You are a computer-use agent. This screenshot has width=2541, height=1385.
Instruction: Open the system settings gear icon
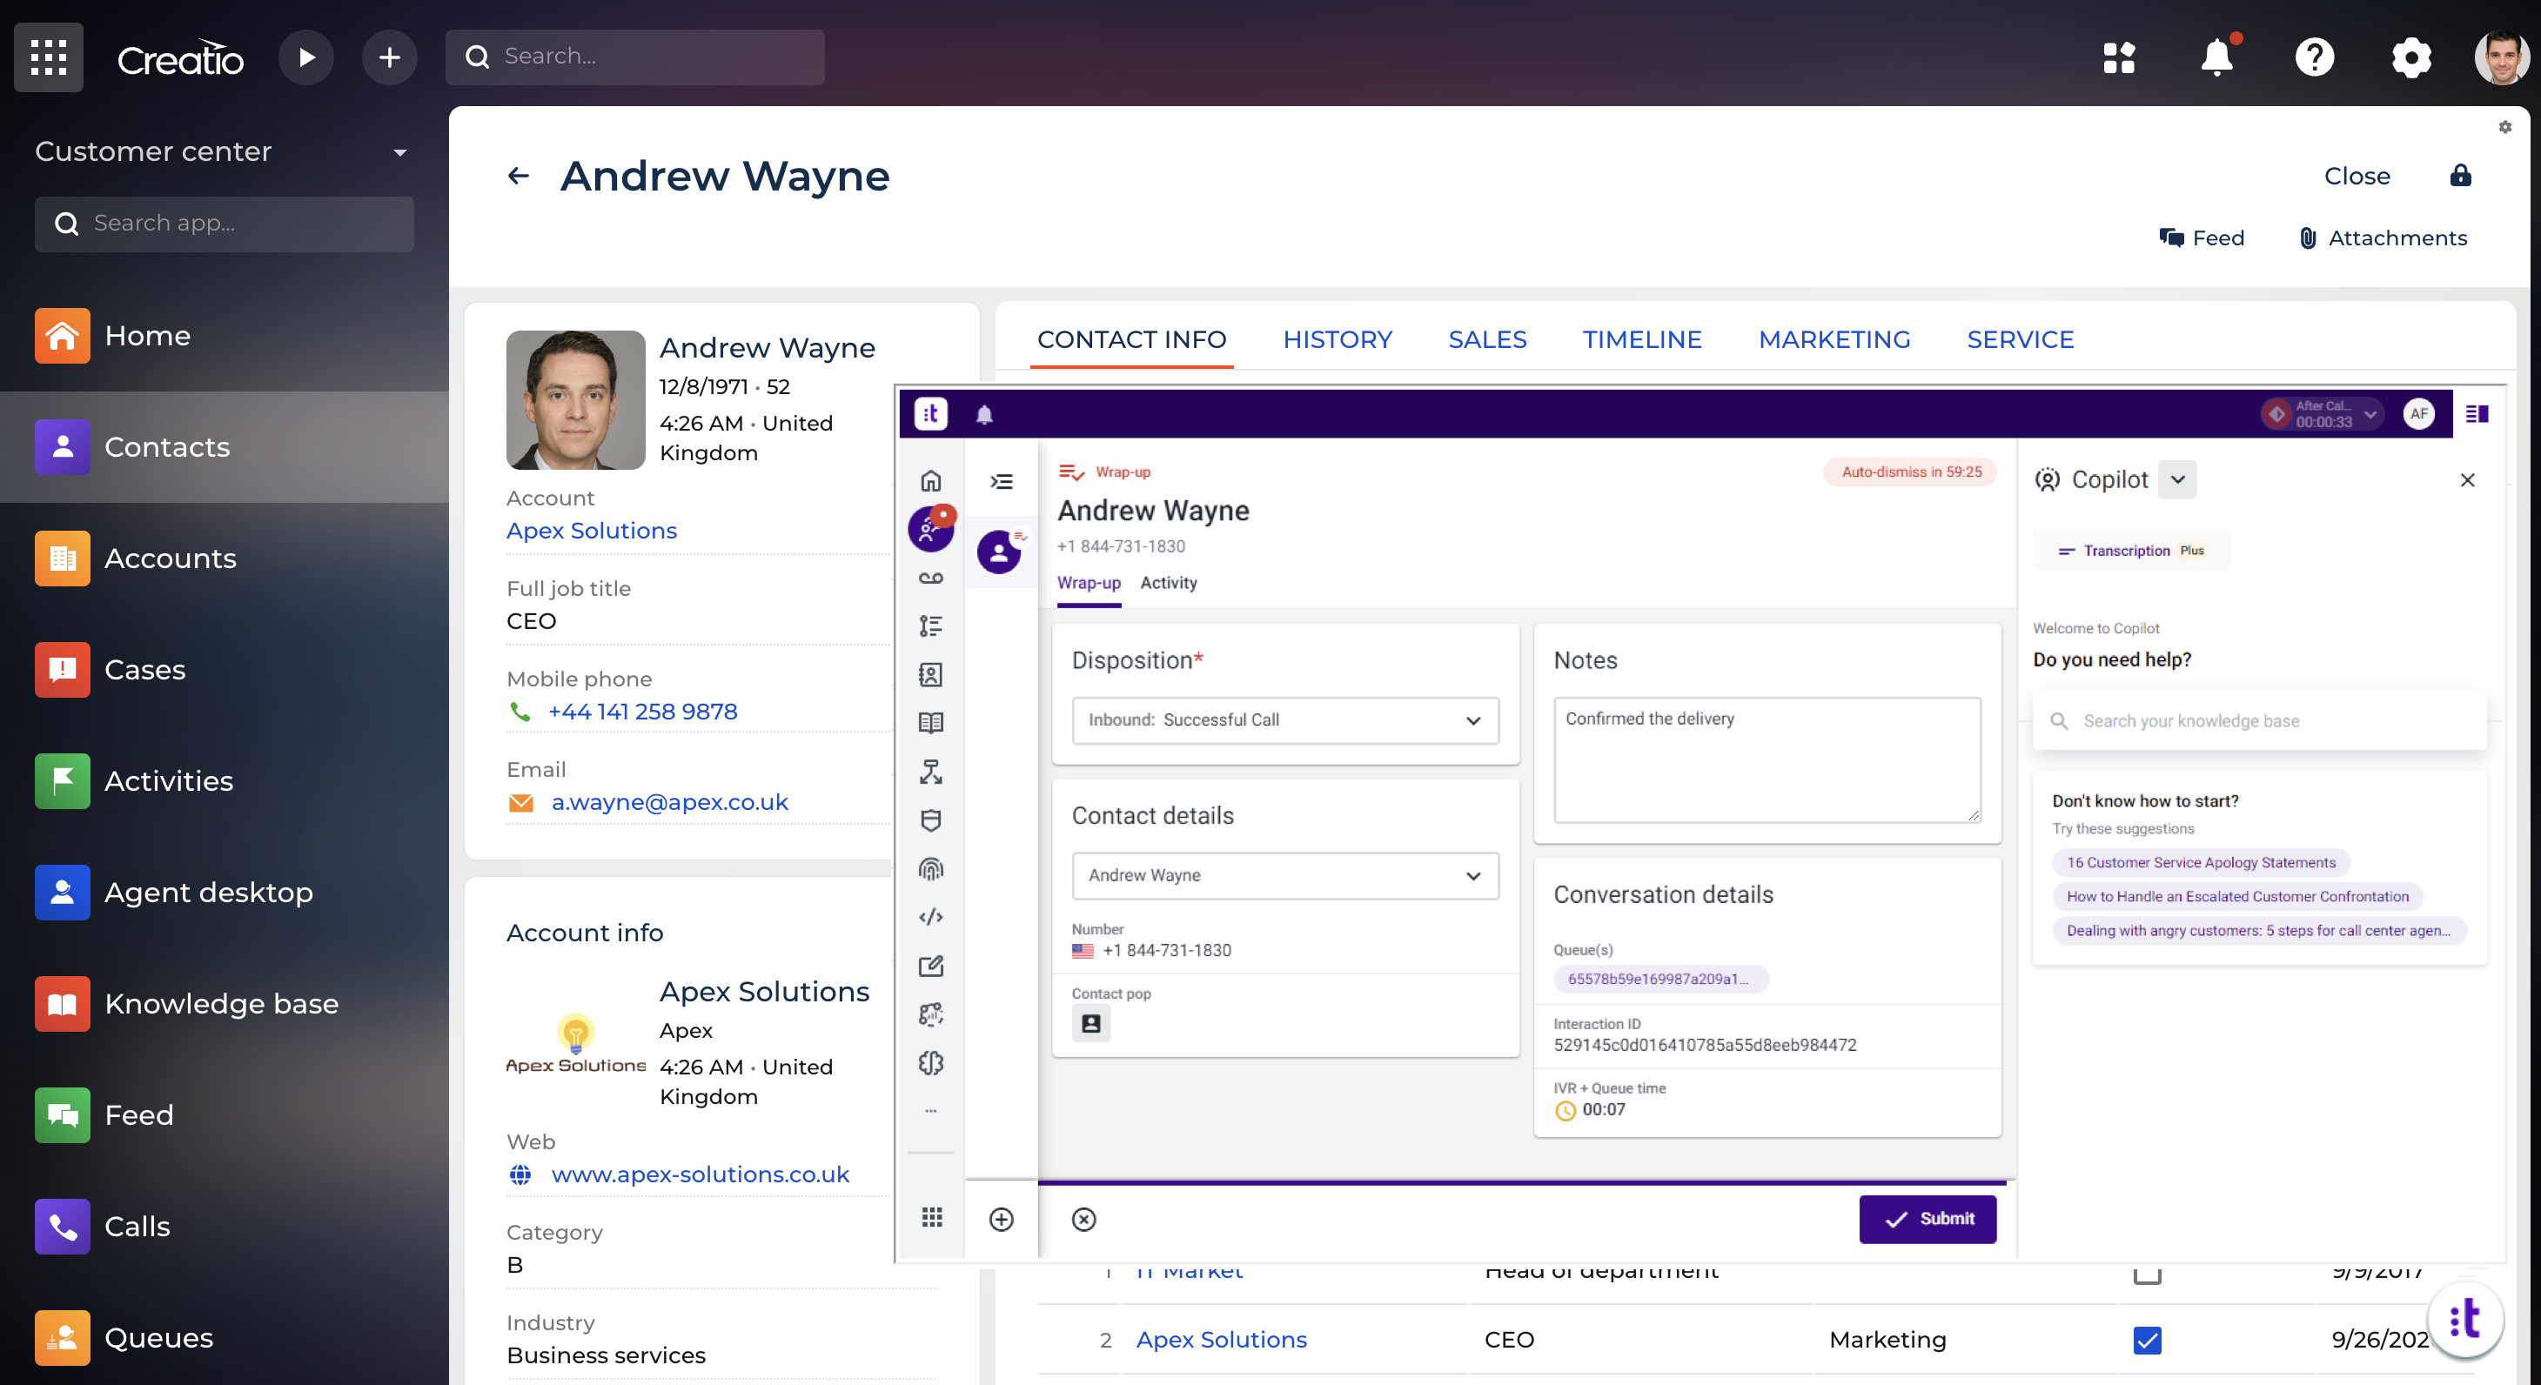(x=2410, y=57)
